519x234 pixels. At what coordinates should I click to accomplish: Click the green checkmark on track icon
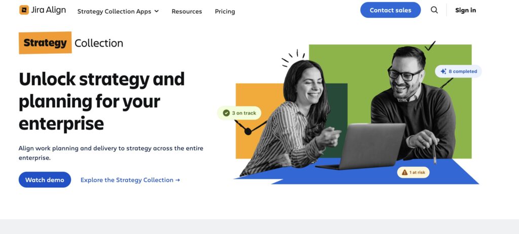[x=226, y=113]
